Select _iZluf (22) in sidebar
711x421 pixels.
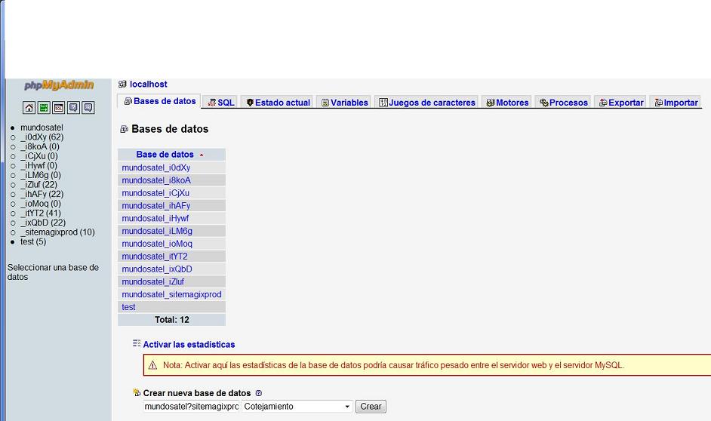(38, 184)
